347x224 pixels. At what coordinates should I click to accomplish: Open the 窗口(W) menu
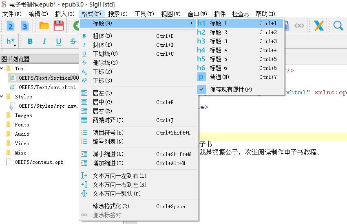(x=197, y=14)
